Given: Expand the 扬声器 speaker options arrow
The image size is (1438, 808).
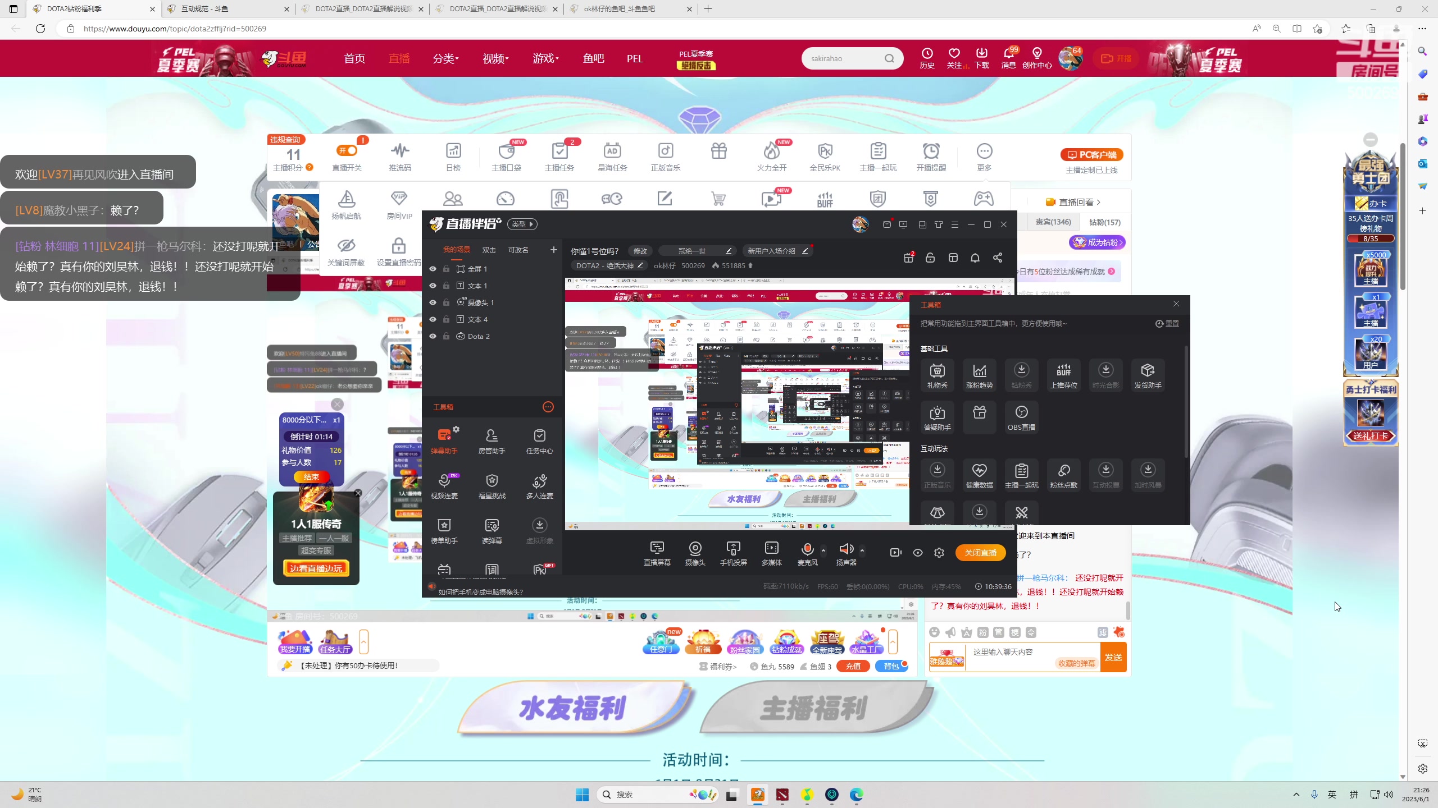Looking at the screenshot, I should pyautogui.click(x=862, y=550).
